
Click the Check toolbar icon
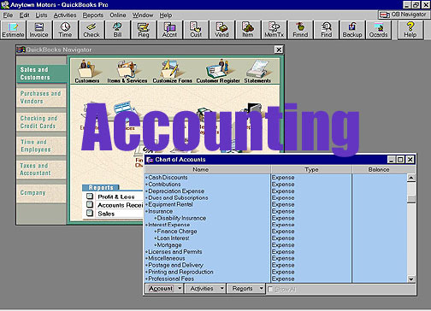point(92,30)
